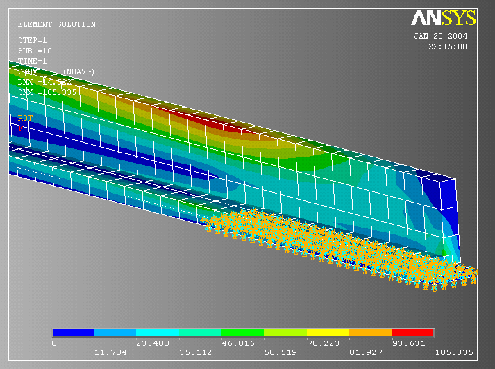Click the red F symbol legend
495x369 pixels.
click(x=21, y=128)
